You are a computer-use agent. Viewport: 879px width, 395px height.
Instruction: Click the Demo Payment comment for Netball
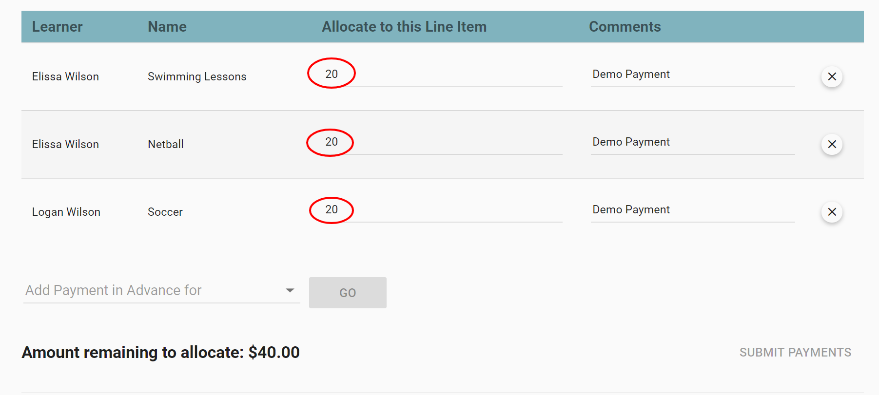click(x=631, y=142)
